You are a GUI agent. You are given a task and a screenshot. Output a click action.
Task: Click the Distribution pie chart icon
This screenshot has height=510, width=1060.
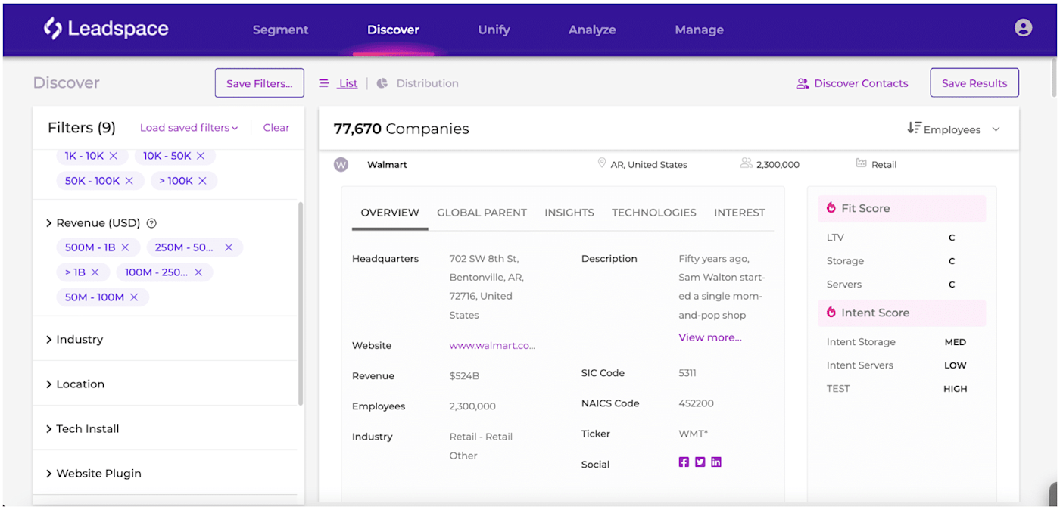(382, 83)
